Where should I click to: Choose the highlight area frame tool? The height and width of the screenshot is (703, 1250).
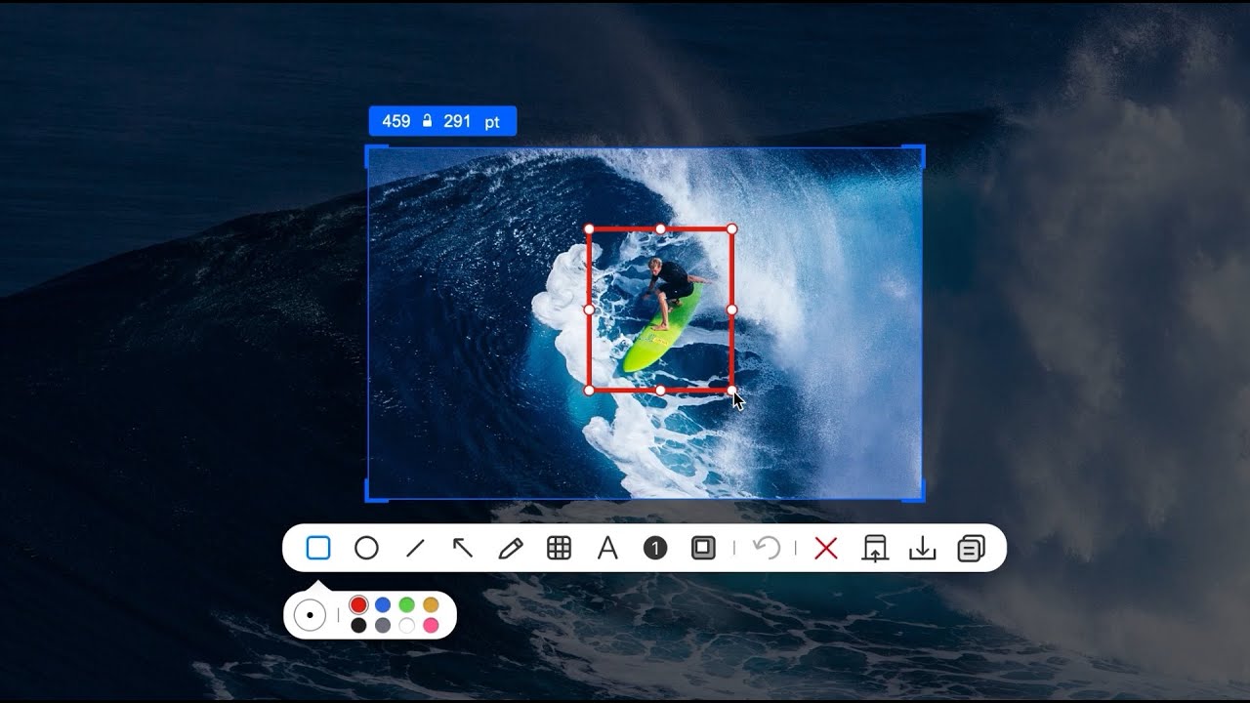[703, 549]
